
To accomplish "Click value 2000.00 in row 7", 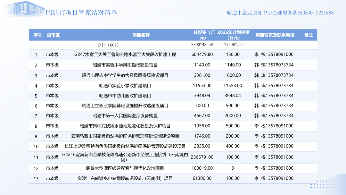I will pos(233,115).
